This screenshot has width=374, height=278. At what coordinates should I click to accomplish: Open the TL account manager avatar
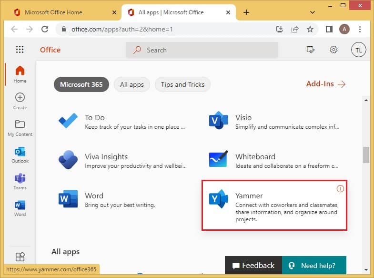[358, 50]
